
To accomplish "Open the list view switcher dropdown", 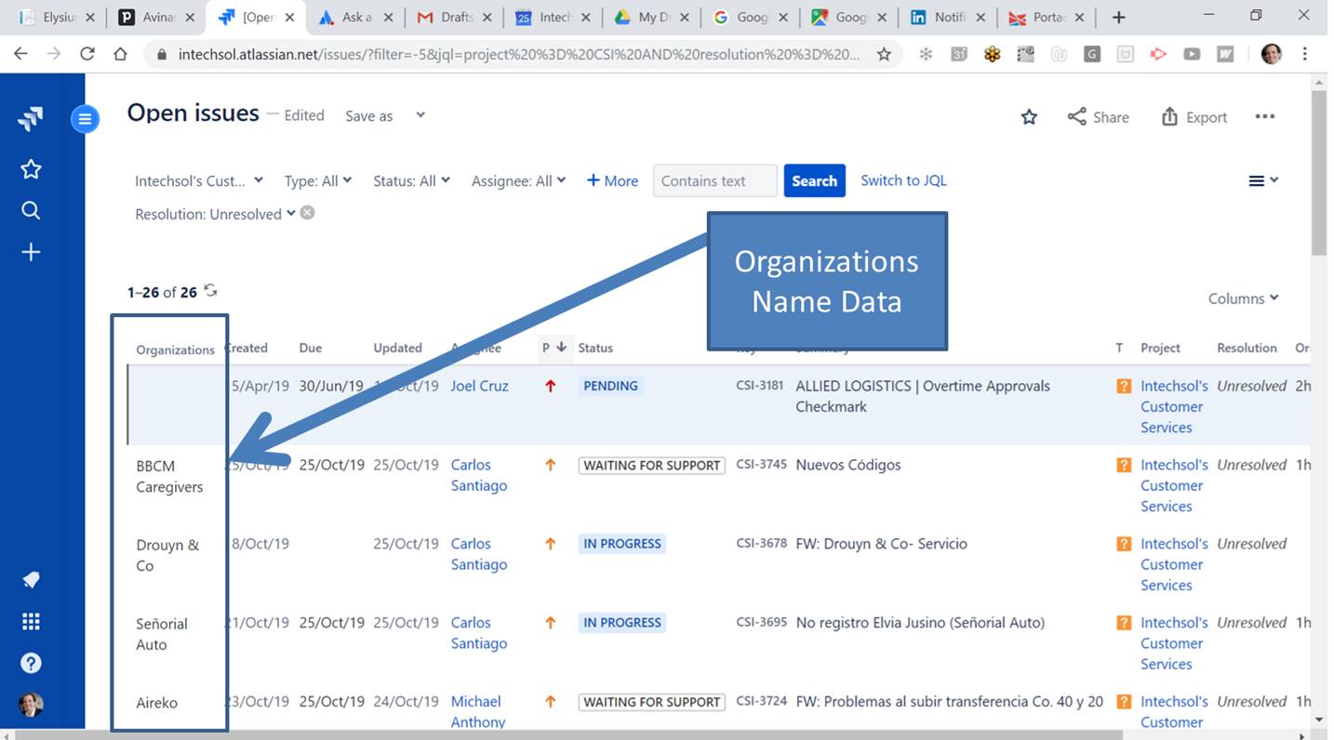I will [1263, 180].
